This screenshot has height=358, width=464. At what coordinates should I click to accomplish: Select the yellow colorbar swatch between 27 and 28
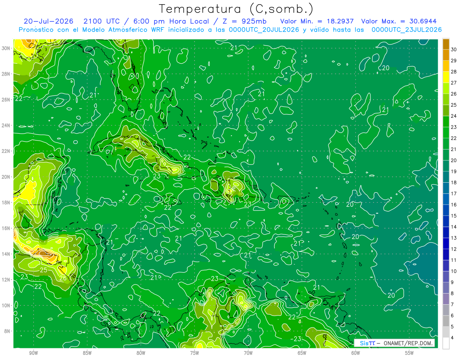pyautogui.click(x=446, y=77)
